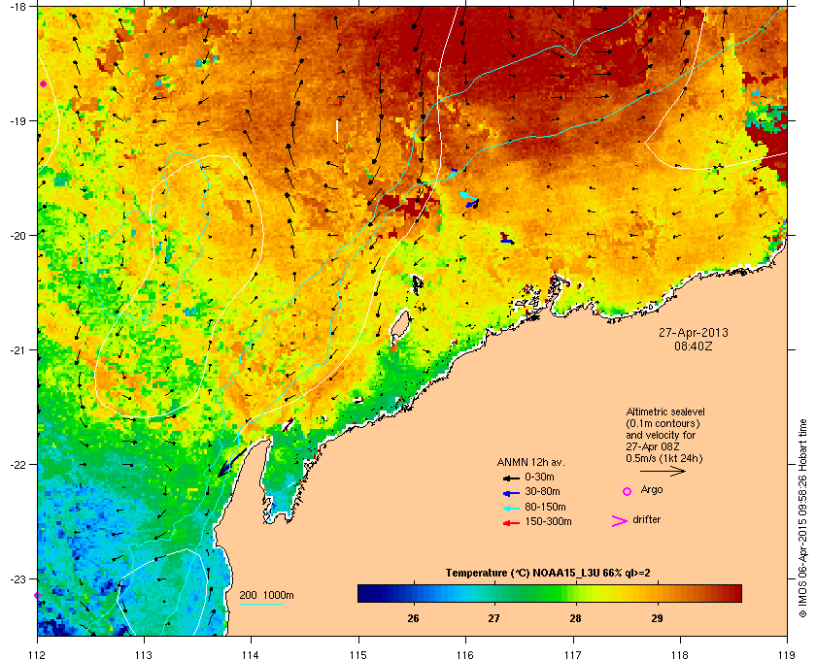
Task: Click the '30-80m' depth label
Action: [x=542, y=491]
